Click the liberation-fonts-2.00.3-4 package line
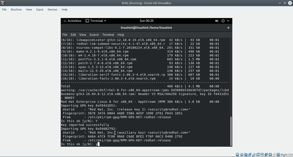293x157 pixels. coord(140,79)
